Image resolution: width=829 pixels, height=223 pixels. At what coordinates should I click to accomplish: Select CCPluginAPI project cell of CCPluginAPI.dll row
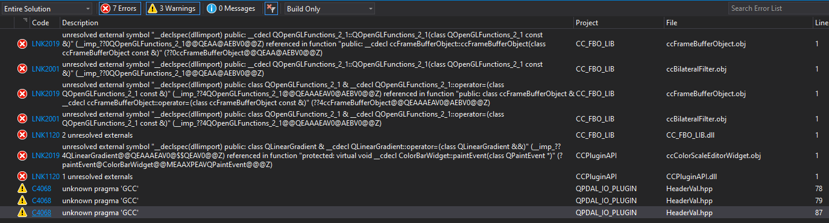coord(596,177)
